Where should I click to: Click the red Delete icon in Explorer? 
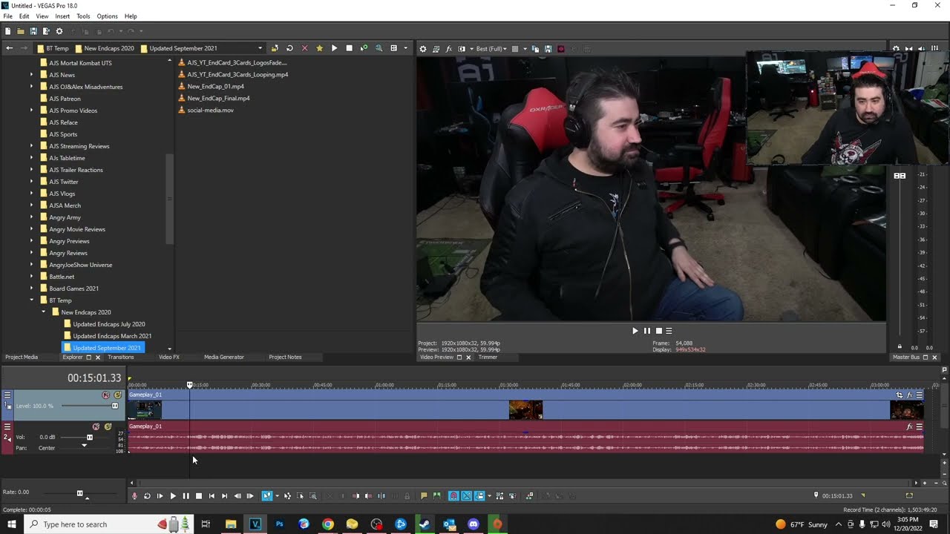pos(304,48)
